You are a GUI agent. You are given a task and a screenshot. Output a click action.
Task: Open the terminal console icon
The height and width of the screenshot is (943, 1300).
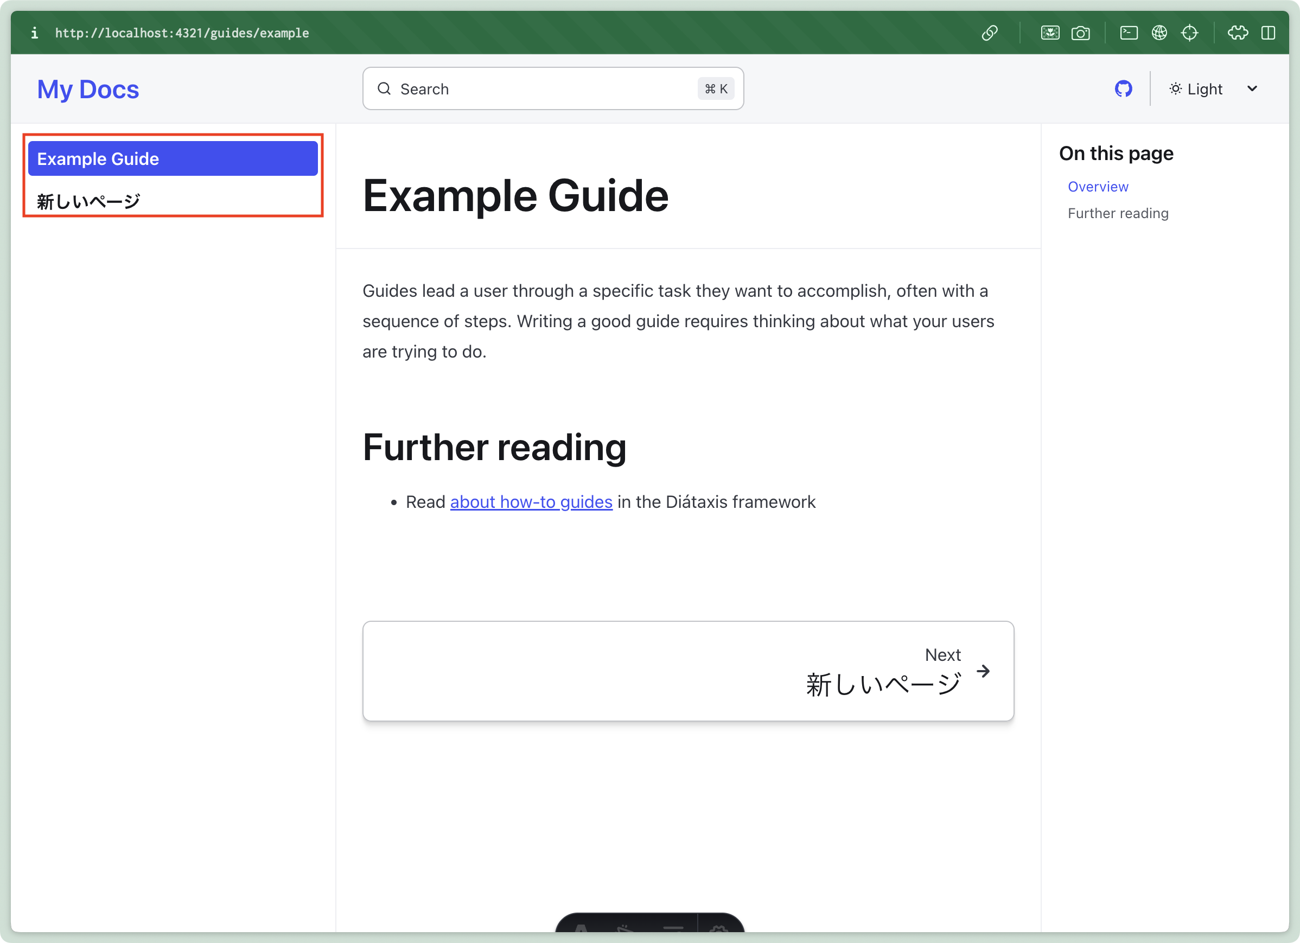1129,33
